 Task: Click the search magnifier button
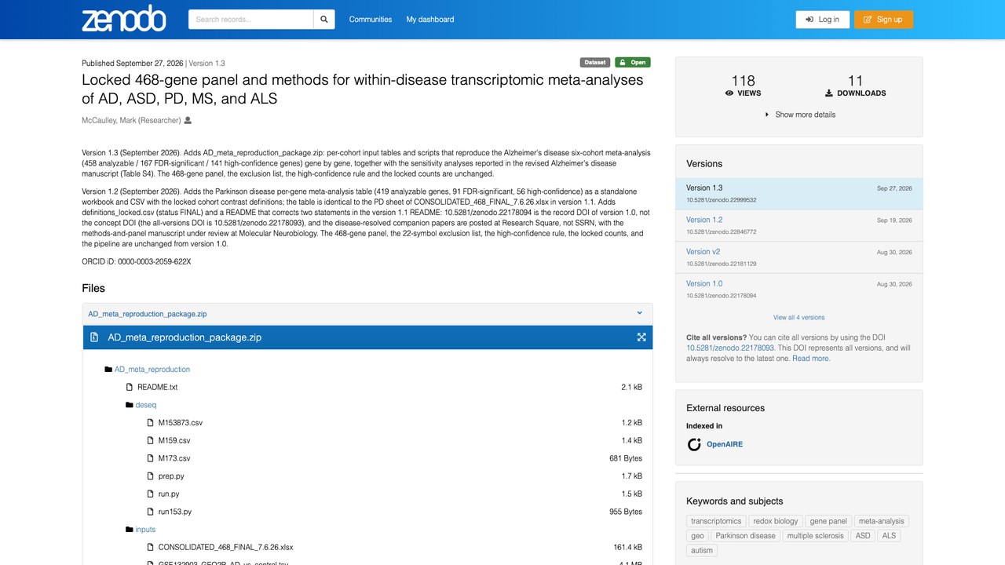[x=323, y=20]
